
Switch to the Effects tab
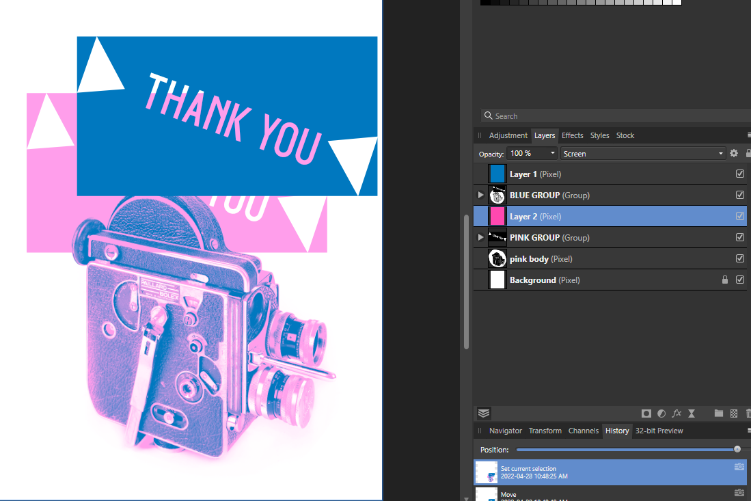coord(573,135)
